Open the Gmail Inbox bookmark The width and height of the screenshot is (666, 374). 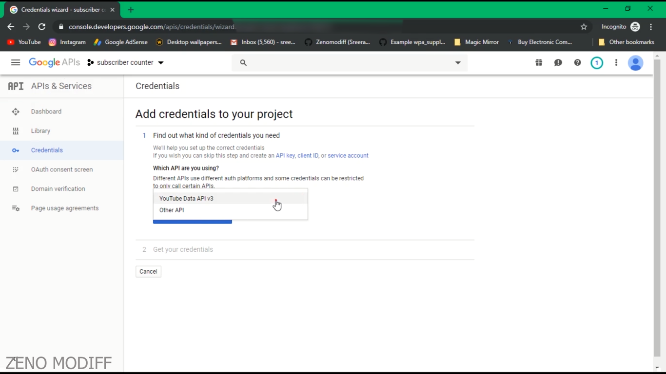coord(263,42)
